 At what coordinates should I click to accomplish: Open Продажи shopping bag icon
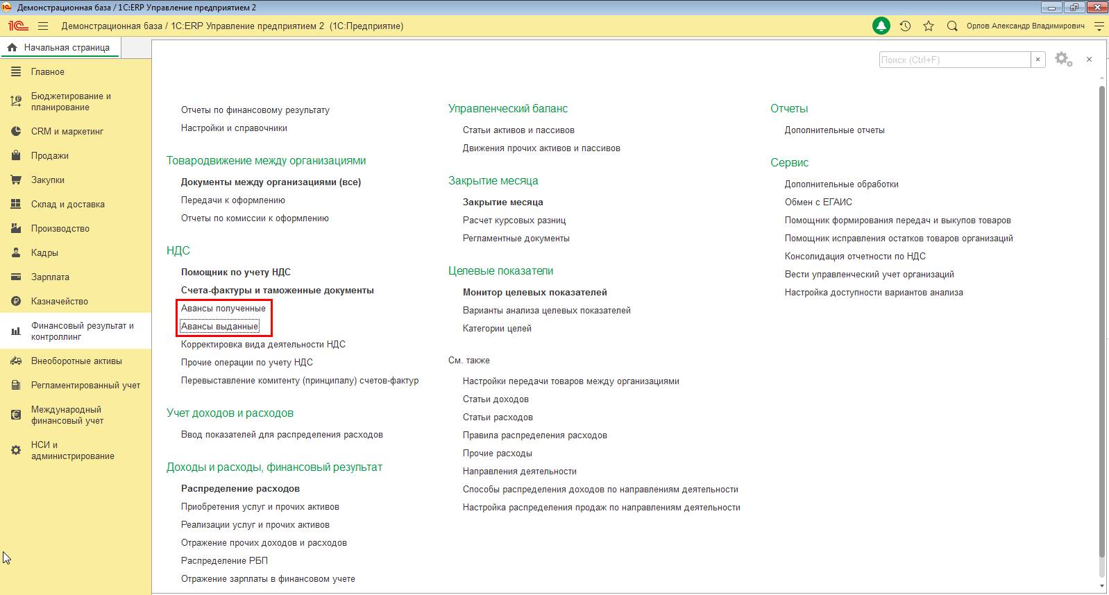pos(16,156)
